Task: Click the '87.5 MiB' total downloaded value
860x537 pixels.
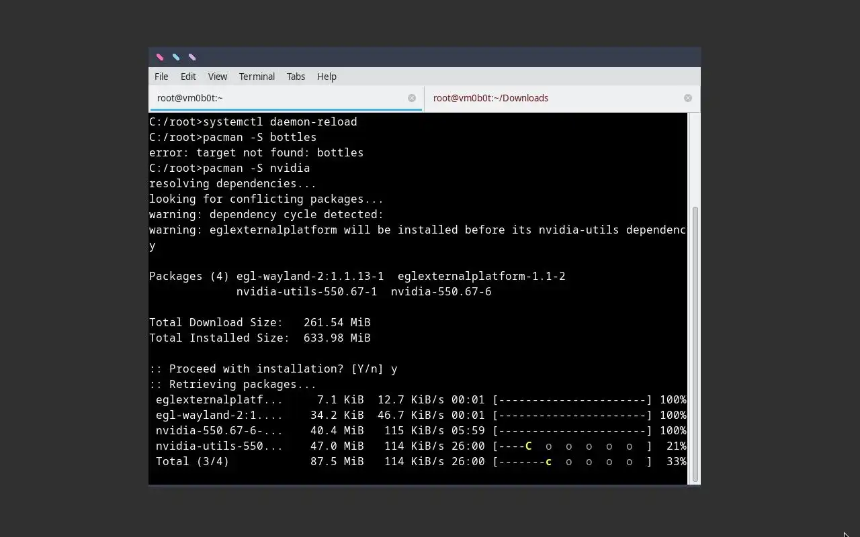Action: click(x=337, y=462)
